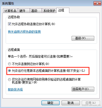The height and width of the screenshot is (108, 102).
Task: Click the 系统属性 title bar text
Action: 8,3
